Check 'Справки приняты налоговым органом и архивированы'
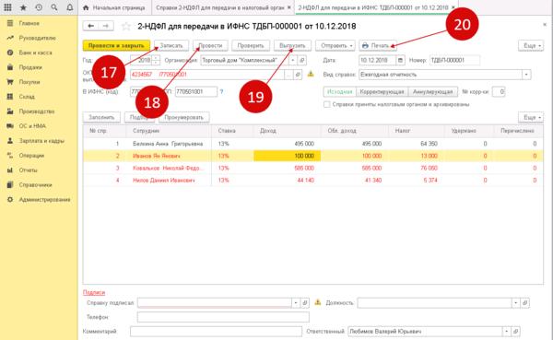The height and width of the screenshot is (340, 553). tap(327, 104)
